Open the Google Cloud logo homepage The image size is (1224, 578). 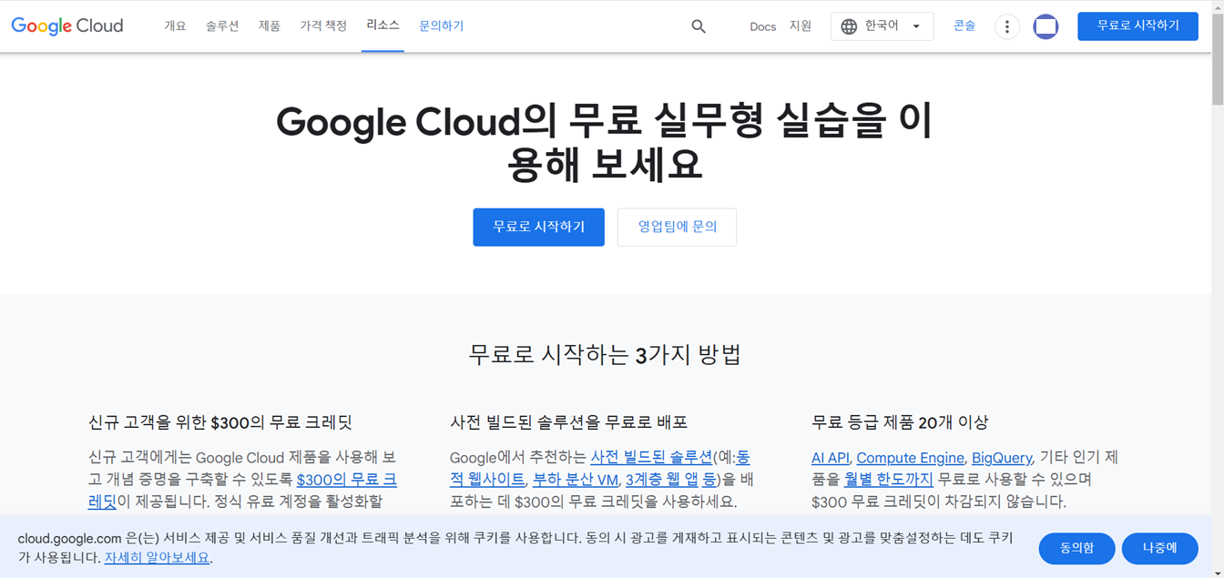tap(67, 26)
